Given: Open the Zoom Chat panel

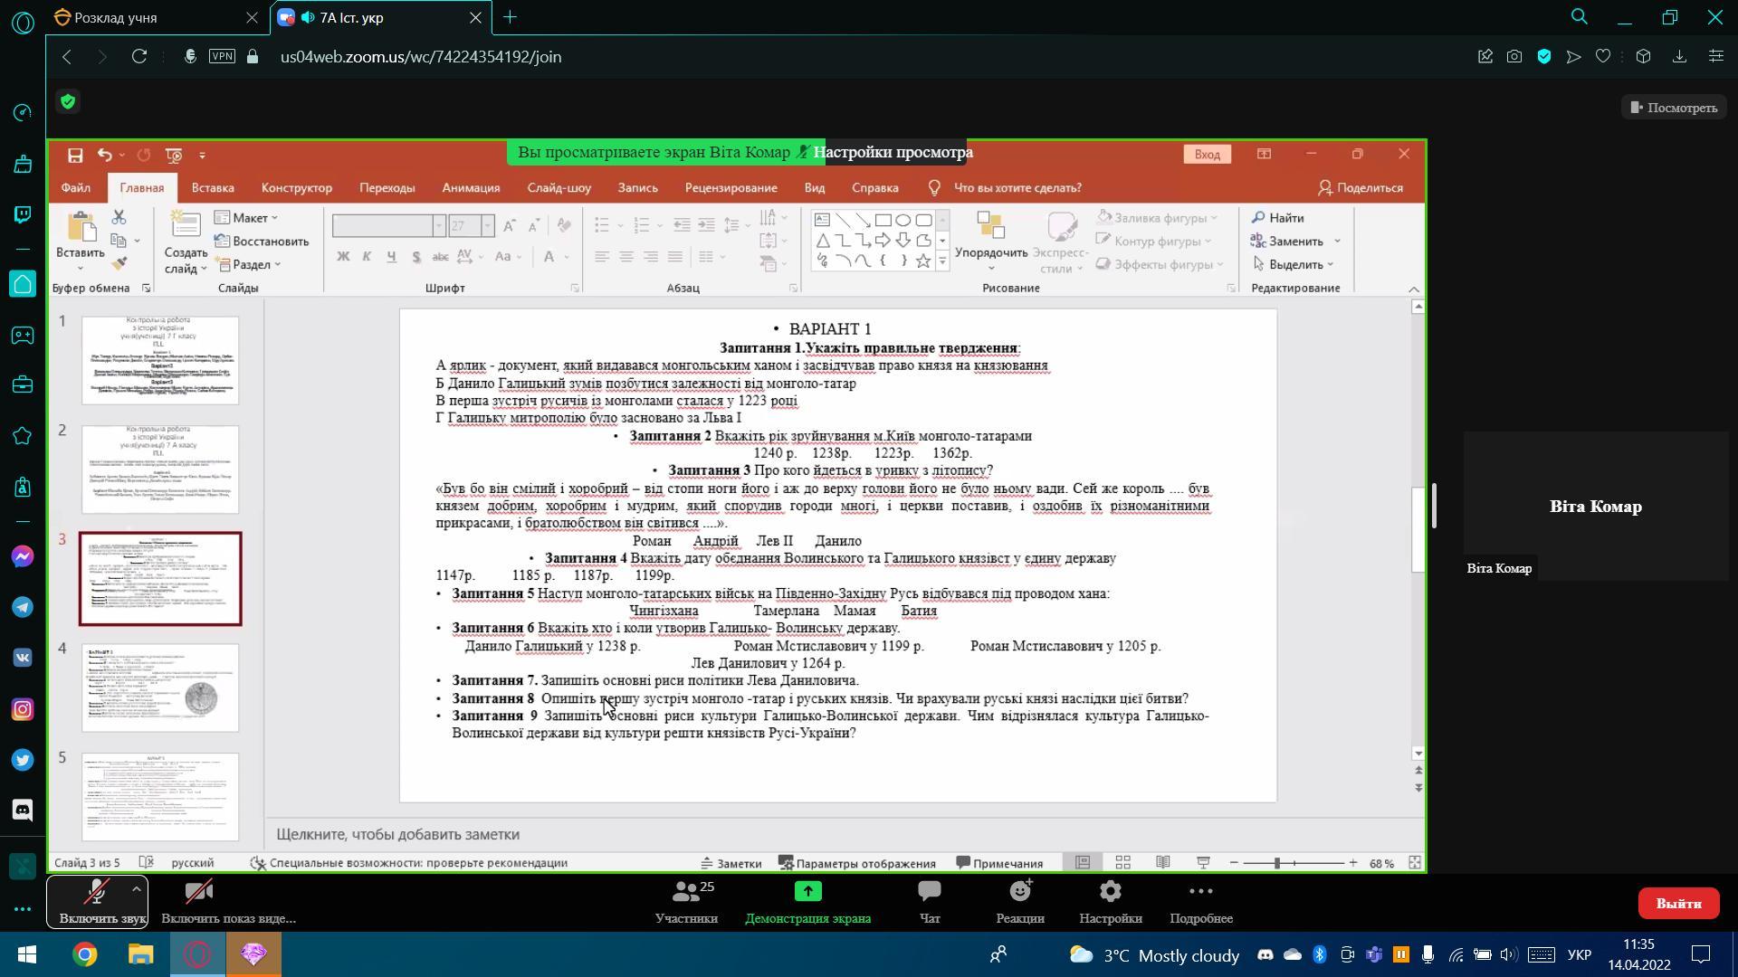Looking at the screenshot, I should tap(929, 902).
